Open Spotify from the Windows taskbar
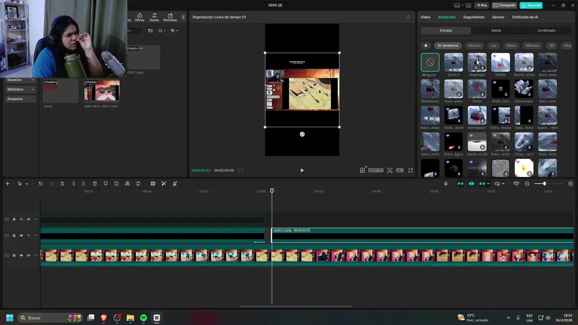578x325 pixels. (144, 318)
